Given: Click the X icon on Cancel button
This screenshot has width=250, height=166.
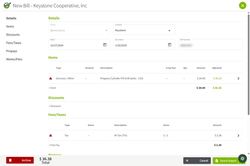Looking at the screenshot, I should pos(187,161).
